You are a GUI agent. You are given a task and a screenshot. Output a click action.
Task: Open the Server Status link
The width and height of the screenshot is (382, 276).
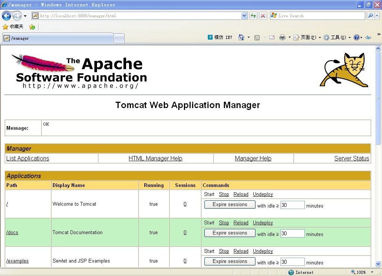pos(351,158)
